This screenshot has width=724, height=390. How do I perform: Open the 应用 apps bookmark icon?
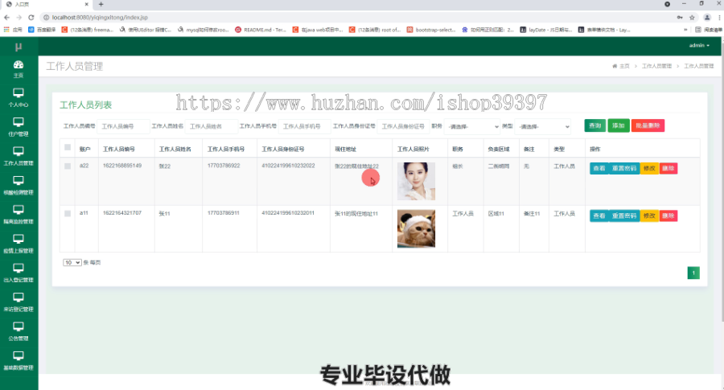click(13, 30)
